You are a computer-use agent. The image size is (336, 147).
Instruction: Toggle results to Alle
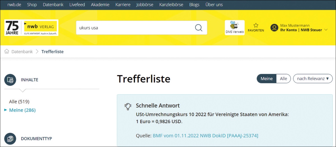pos(283,79)
